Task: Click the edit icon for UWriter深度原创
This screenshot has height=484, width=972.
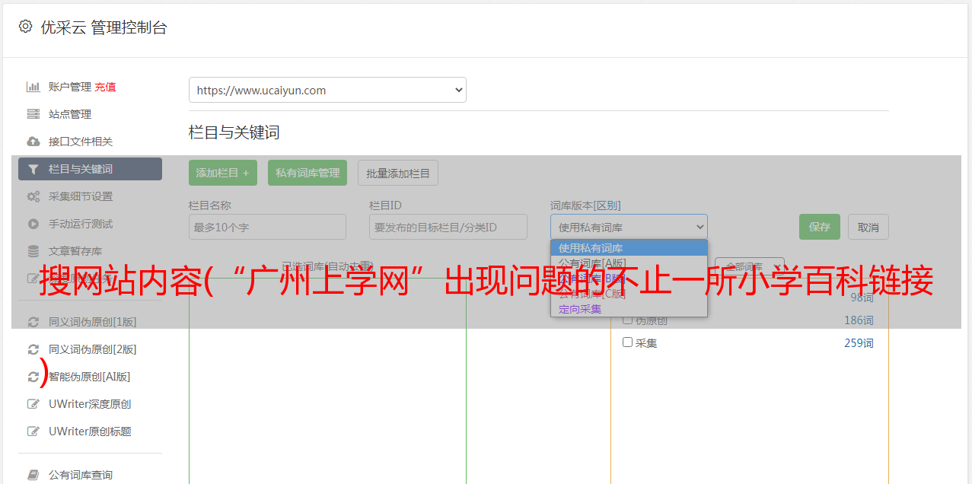Action: pos(33,404)
